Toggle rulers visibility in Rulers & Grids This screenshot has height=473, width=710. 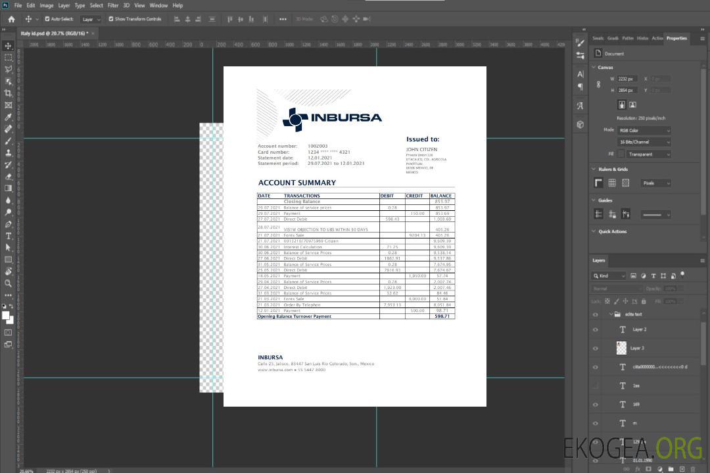599,183
